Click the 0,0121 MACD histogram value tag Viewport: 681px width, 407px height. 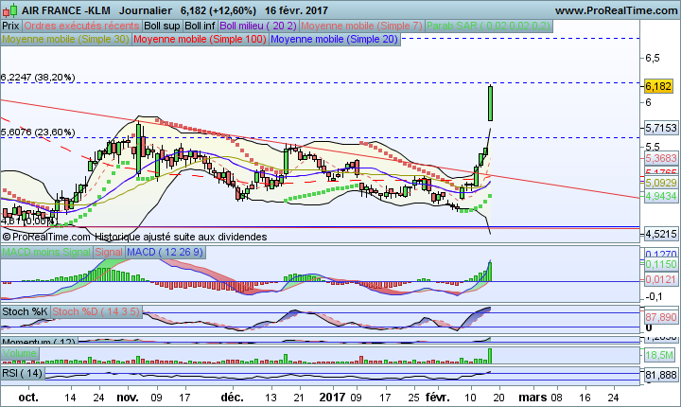click(661, 279)
